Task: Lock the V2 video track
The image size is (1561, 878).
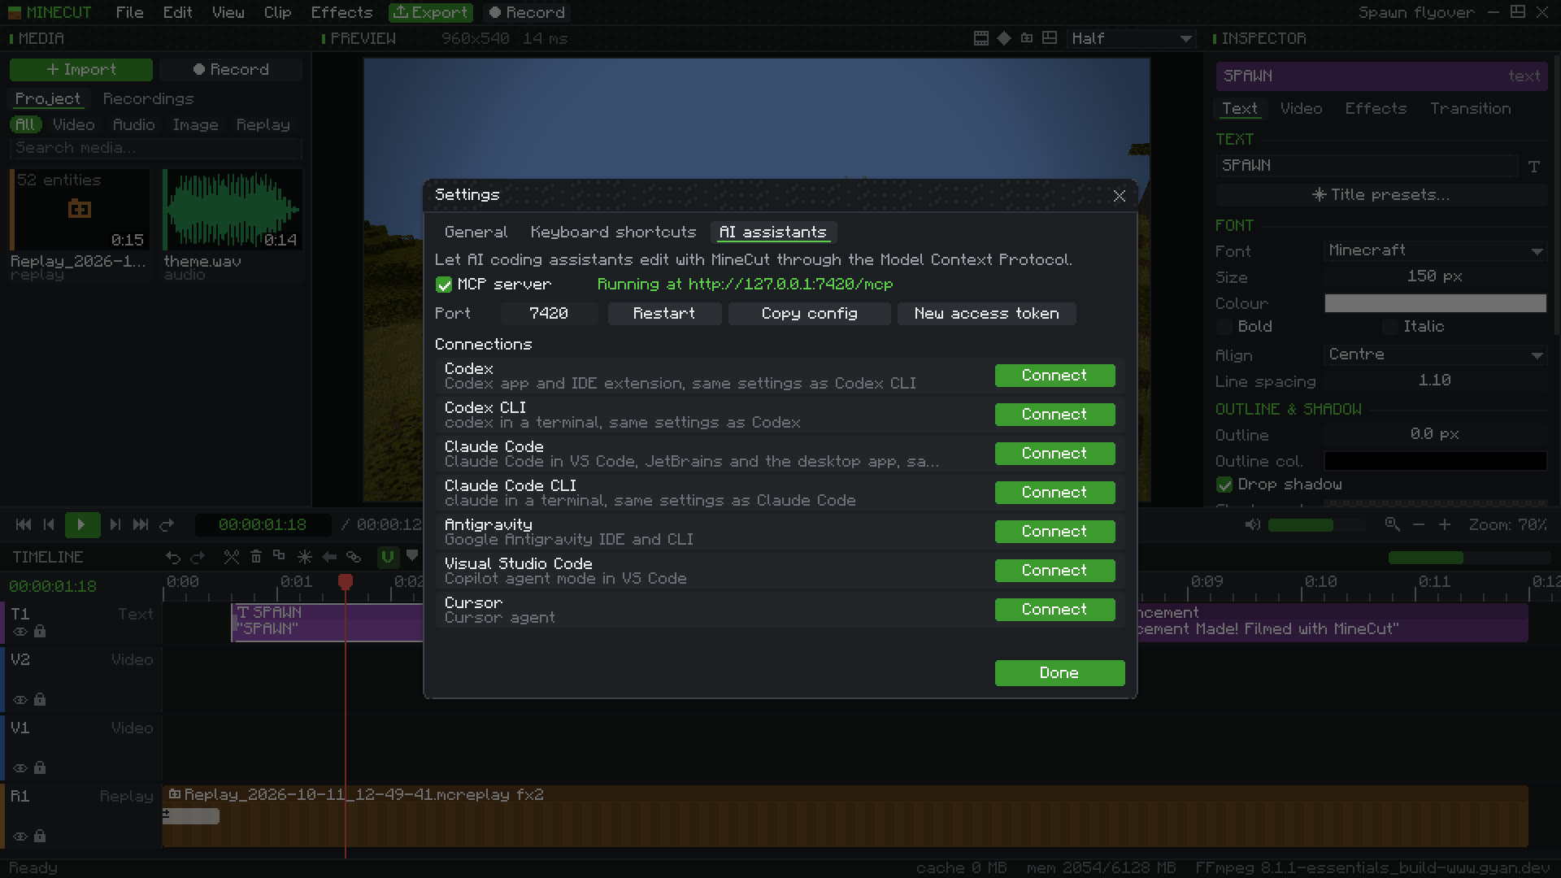Action: pyautogui.click(x=40, y=699)
